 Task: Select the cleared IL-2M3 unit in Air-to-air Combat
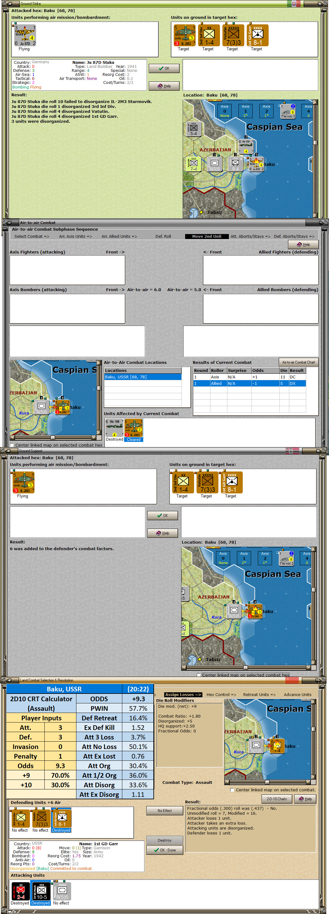pos(134,428)
